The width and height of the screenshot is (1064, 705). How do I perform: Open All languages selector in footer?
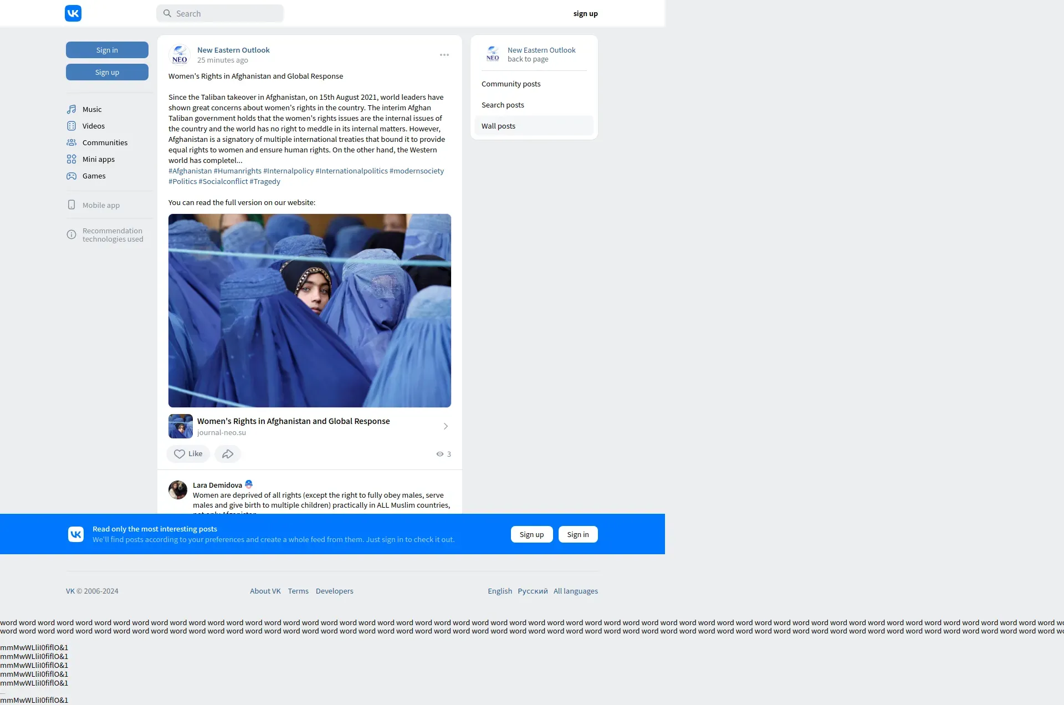[x=575, y=591]
